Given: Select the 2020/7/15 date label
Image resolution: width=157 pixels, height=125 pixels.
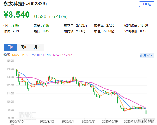Looking at the screenshot, I should (16, 122).
